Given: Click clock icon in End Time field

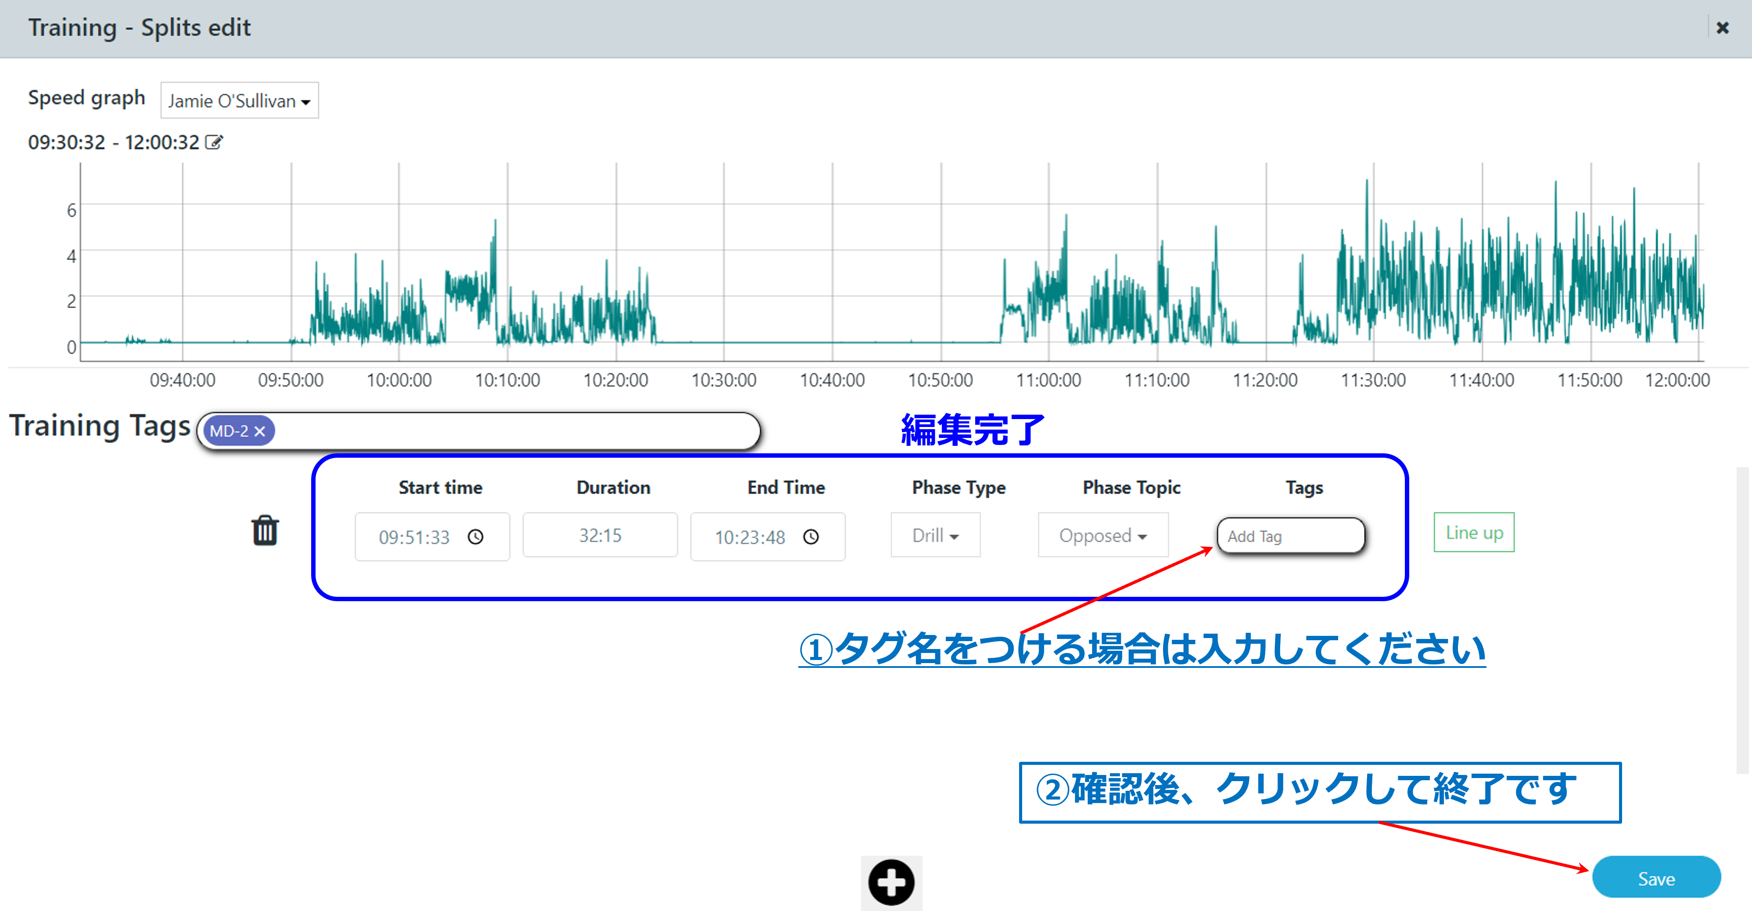Looking at the screenshot, I should [x=811, y=537].
